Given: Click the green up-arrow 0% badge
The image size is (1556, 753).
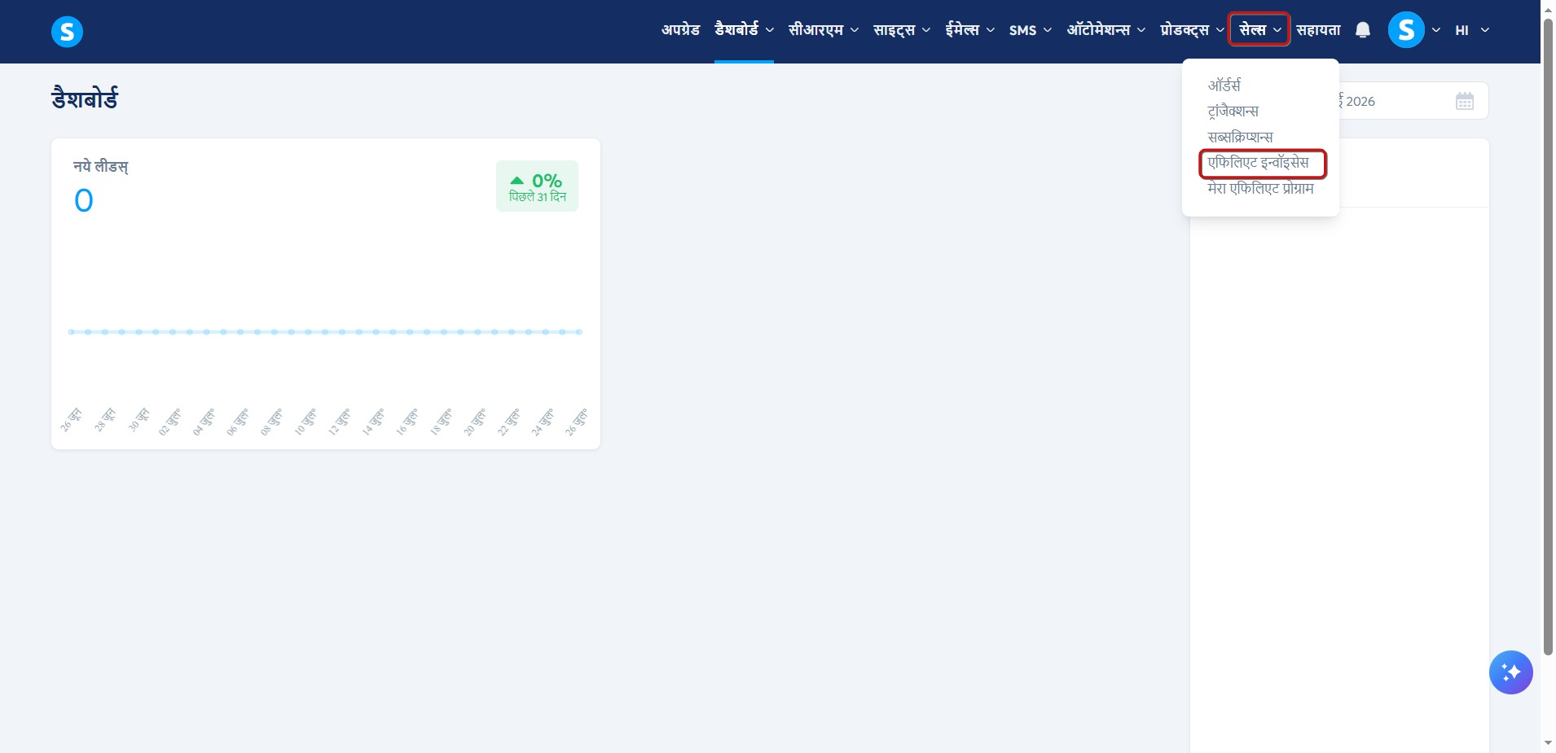Looking at the screenshot, I should [538, 186].
